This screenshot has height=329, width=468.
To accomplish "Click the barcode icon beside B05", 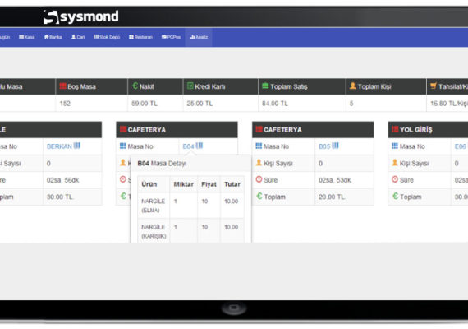I will pyautogui.click(x=336, y=146).
